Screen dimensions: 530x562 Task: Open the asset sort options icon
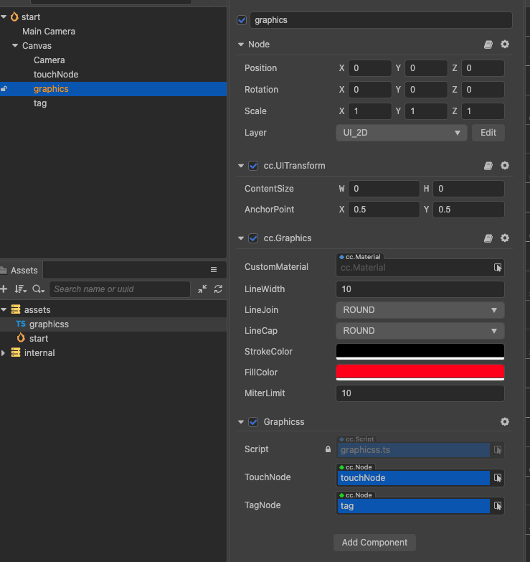(x=20, y=289)
